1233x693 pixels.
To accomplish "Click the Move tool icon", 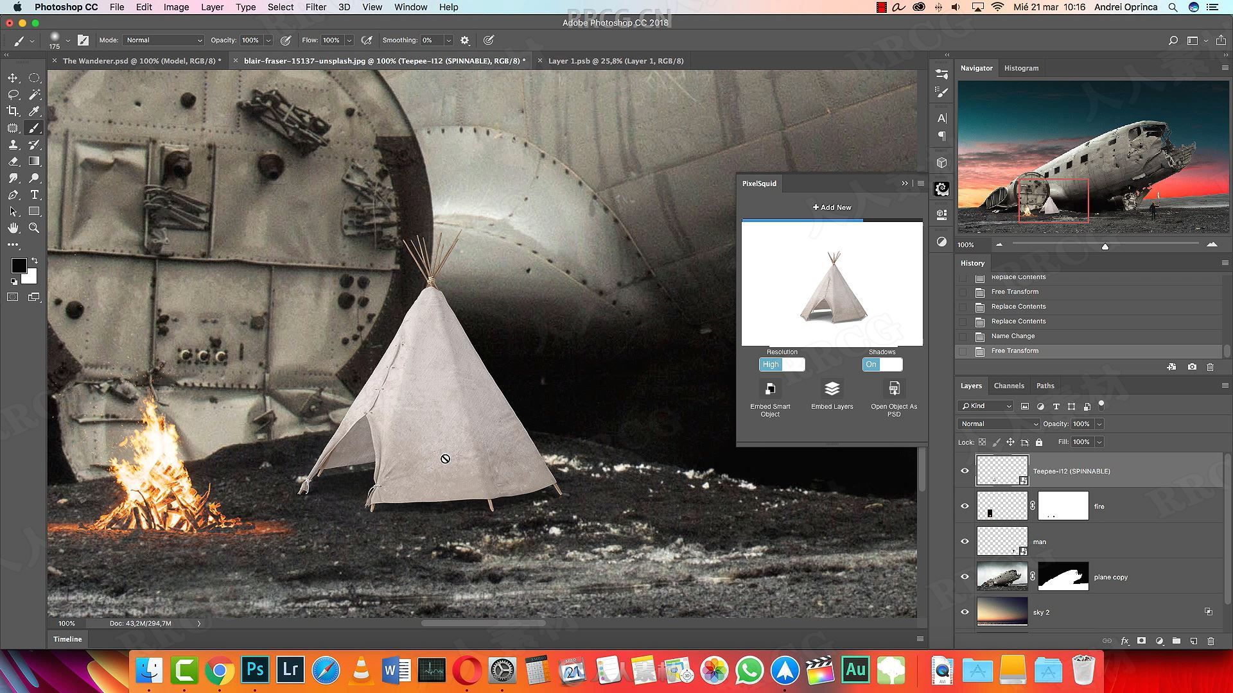I will point(12,77).
